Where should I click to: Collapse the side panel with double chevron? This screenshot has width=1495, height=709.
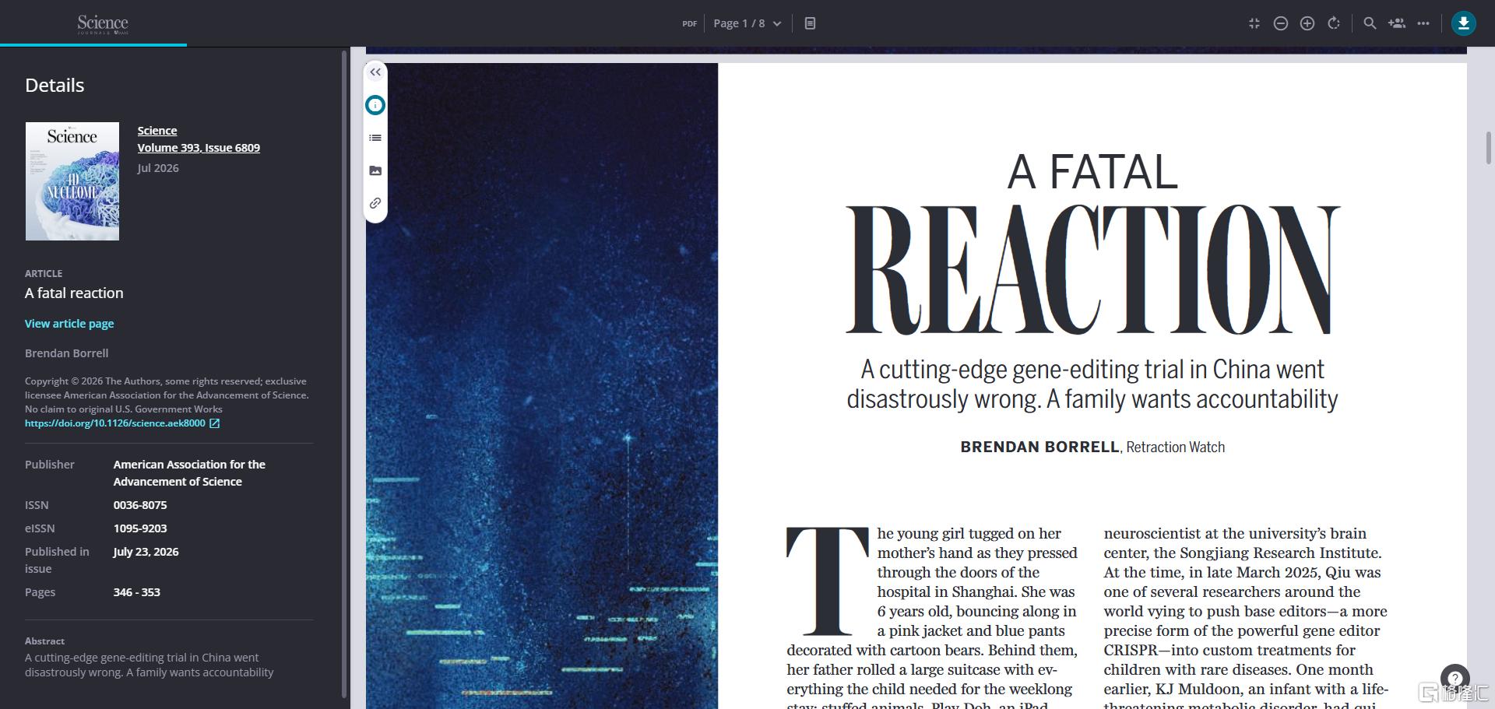point(375,72)
